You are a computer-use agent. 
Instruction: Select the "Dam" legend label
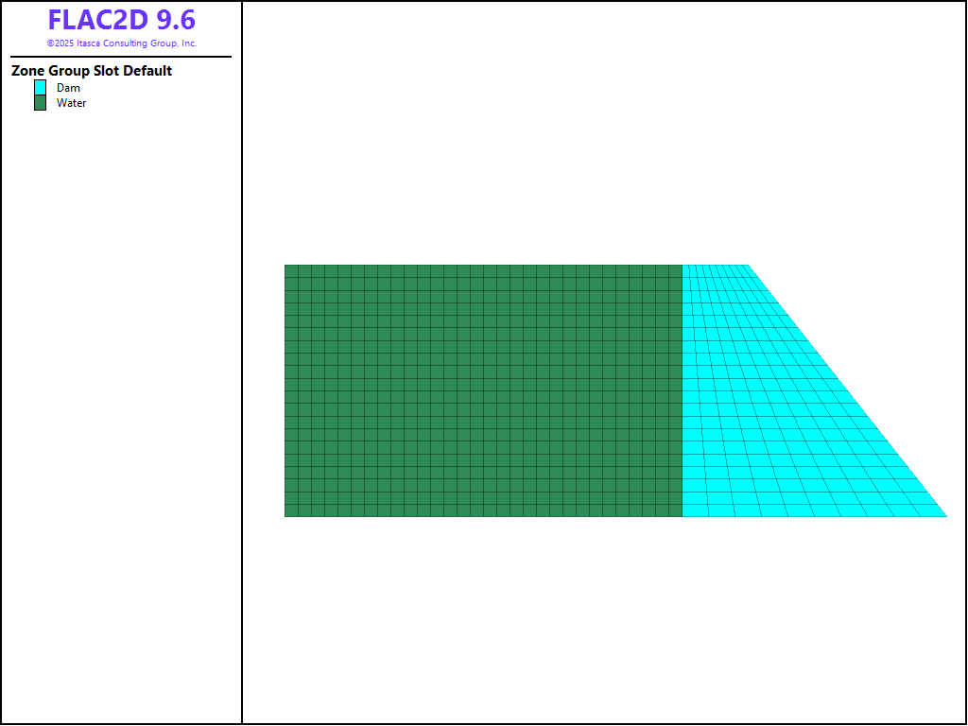68,88
